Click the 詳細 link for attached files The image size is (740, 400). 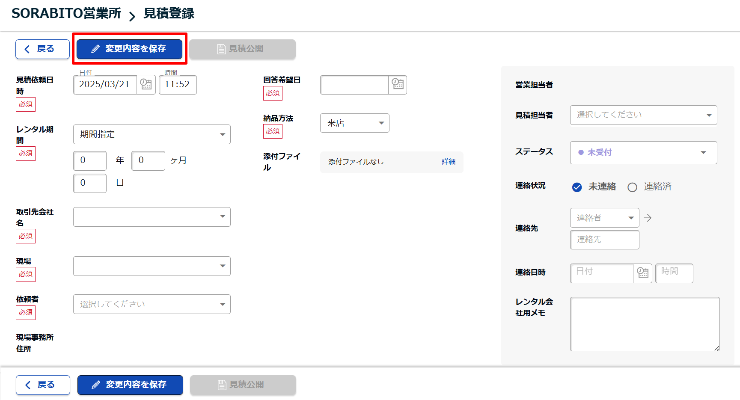pos(448,162)
